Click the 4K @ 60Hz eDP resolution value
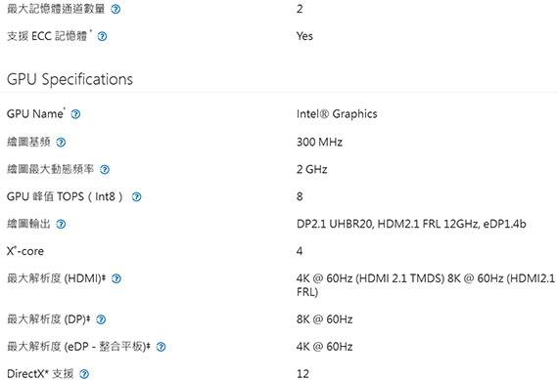This screenshot has height=380, width=558. click(324, 347)
